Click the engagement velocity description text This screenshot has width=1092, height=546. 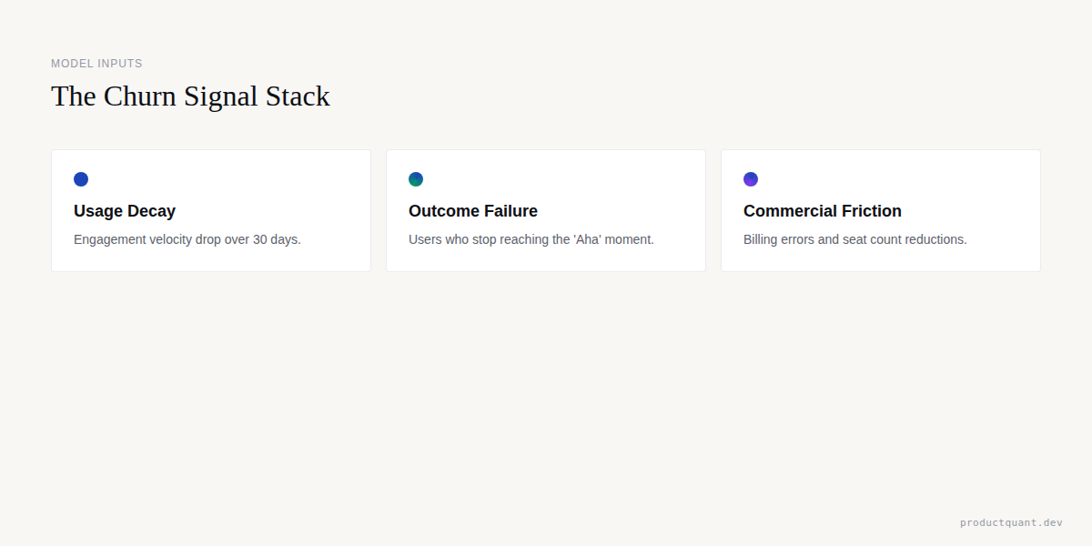click(x=187, y=239)
